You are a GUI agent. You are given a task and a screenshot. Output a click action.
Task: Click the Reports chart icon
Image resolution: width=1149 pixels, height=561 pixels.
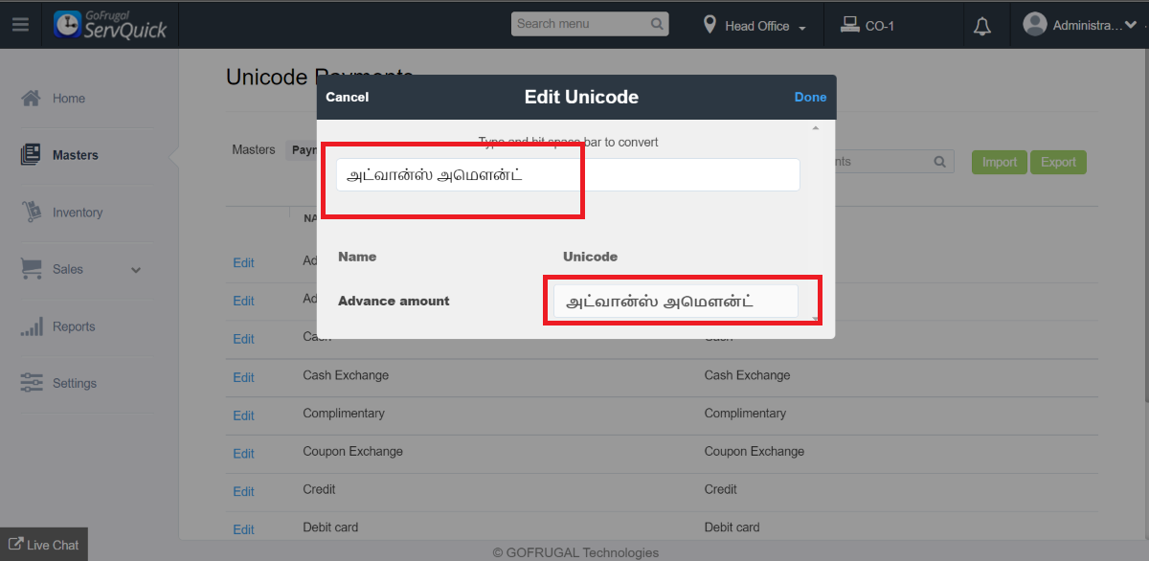tap(31, 327)
